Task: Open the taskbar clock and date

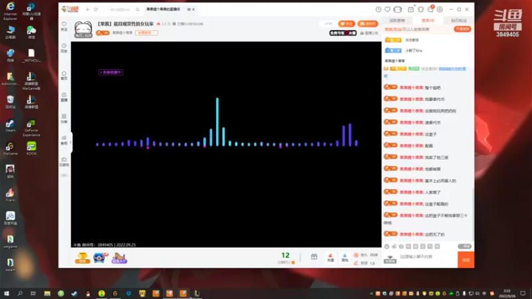Action: point(507,294)
